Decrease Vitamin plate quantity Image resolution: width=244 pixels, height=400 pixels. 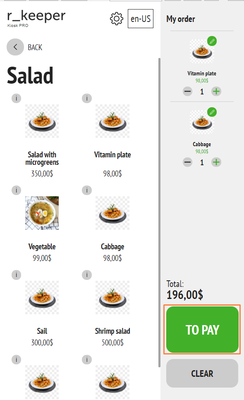[x=187, y=92]
